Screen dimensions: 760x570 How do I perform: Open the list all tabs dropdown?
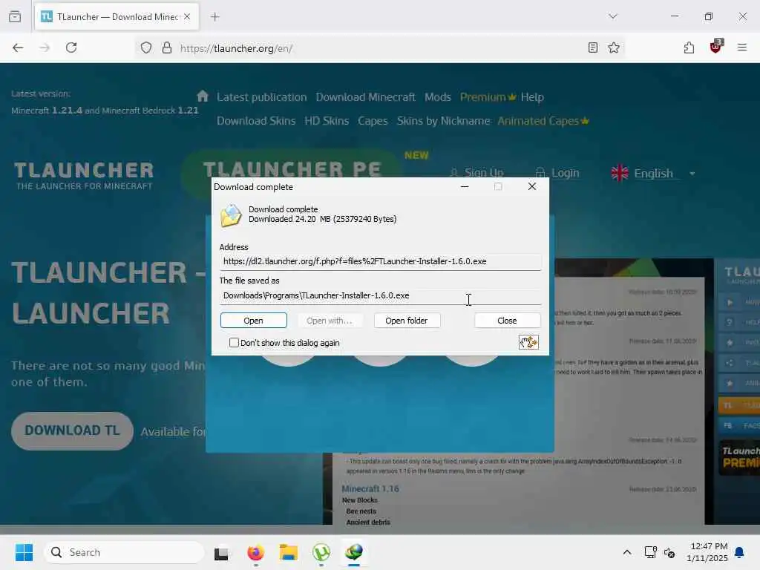coord(613,16)
